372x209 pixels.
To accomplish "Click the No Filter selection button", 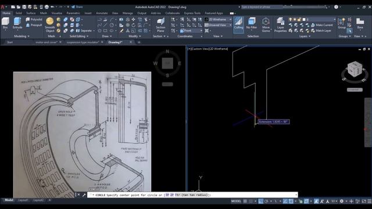I will coord(252,23).
